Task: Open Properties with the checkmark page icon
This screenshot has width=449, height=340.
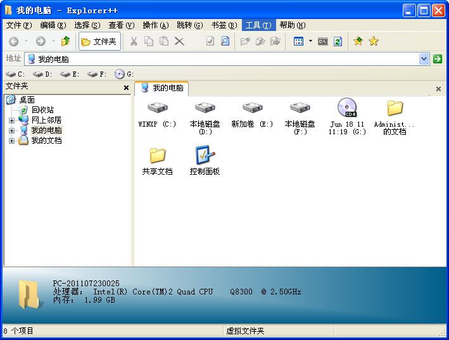Action: [x=210, y=42]
